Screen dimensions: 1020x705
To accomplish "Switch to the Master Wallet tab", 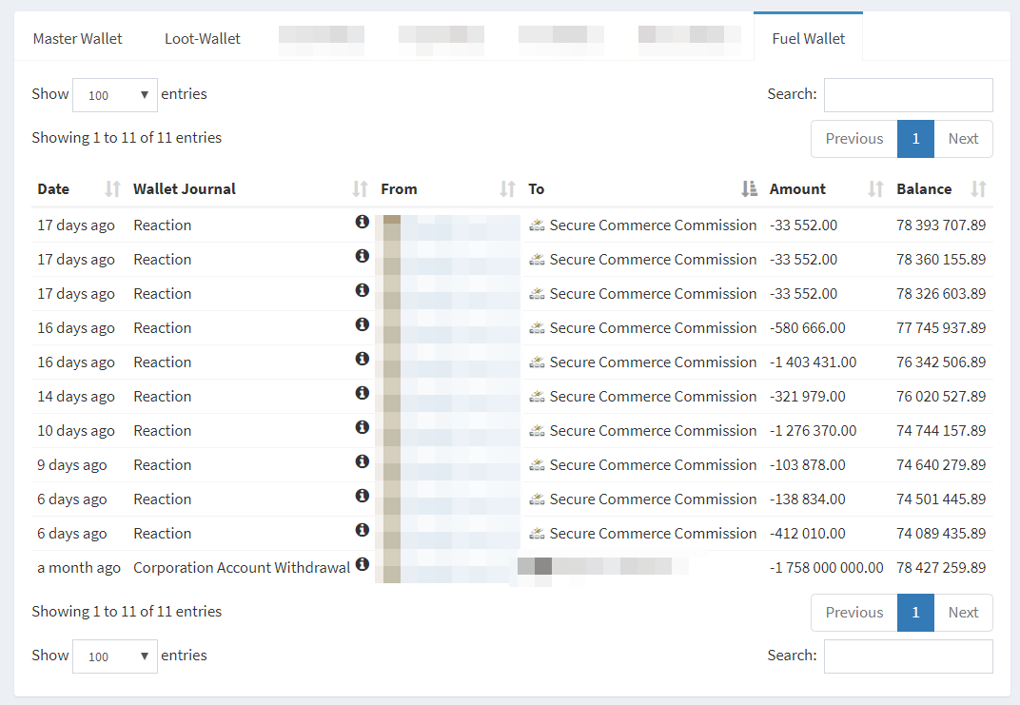I will click(x=77, y=39).
